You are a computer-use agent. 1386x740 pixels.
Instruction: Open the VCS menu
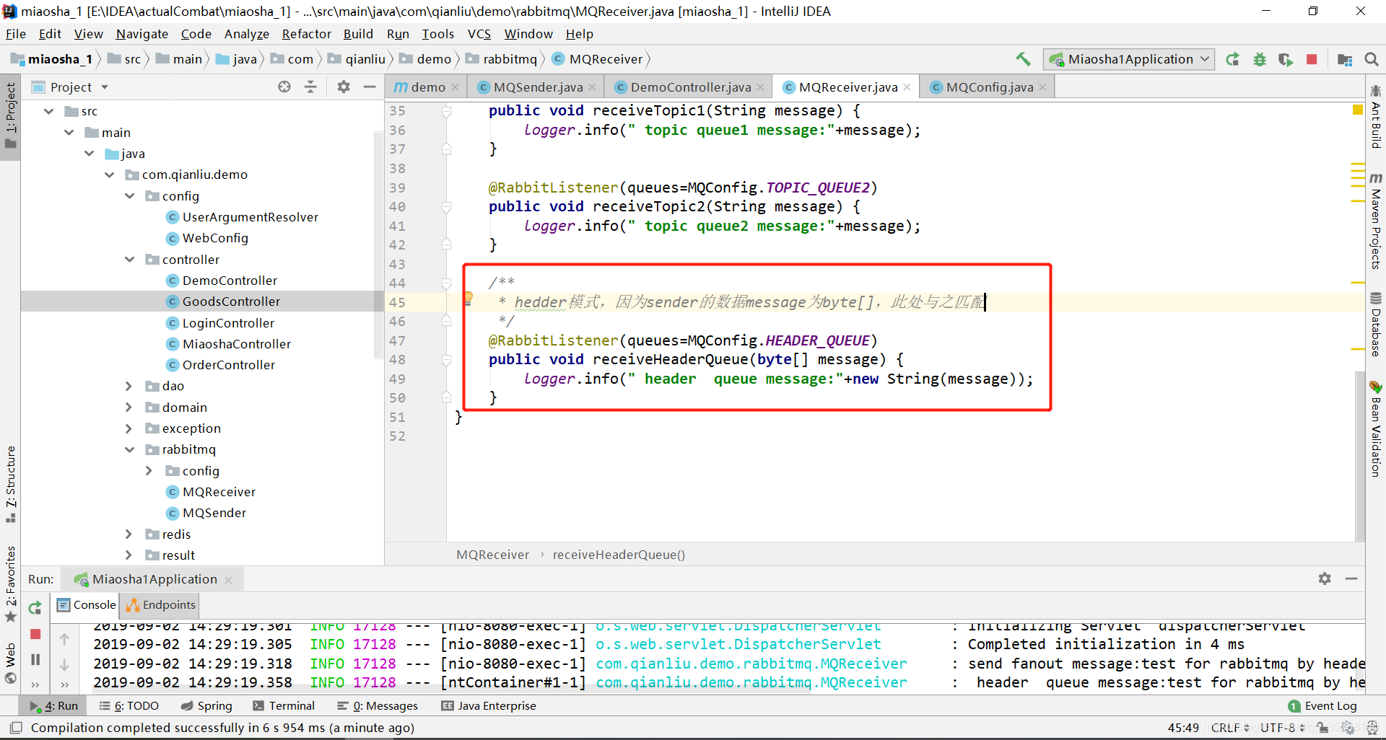479,34
